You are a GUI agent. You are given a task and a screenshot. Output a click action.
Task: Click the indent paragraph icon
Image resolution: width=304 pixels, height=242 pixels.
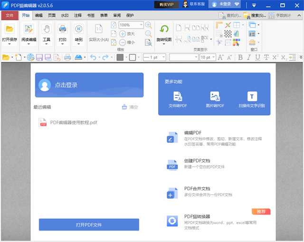coord(293,58)
